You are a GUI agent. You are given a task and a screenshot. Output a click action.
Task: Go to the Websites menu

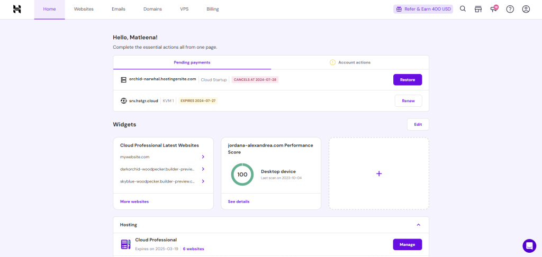(x=84, y=9)
